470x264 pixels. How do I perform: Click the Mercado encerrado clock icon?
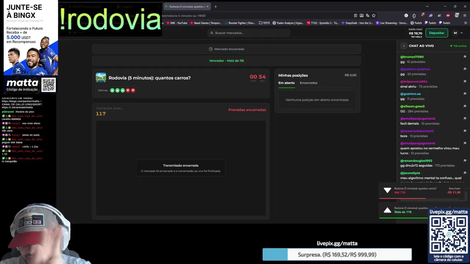211,49
